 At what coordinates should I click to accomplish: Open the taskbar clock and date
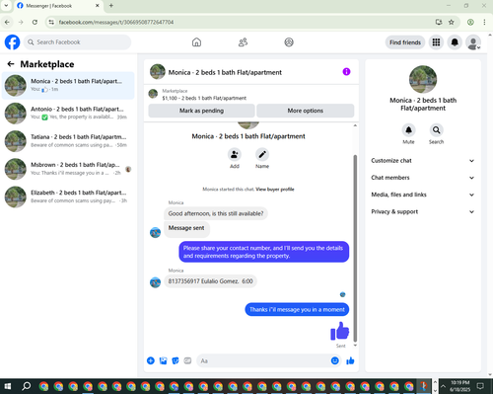click(x=459, y=386)
